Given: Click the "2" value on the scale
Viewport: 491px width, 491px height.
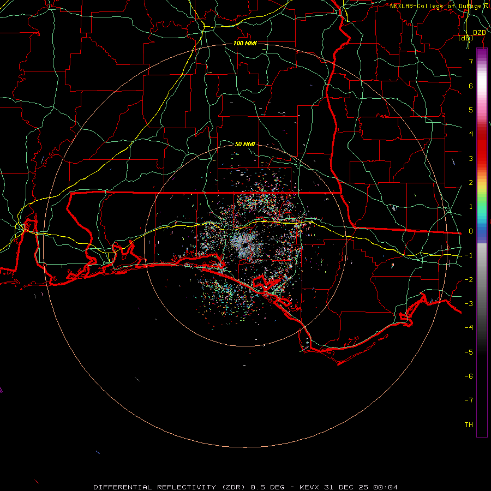Looking at the screenshot, I should coord(471,183).
